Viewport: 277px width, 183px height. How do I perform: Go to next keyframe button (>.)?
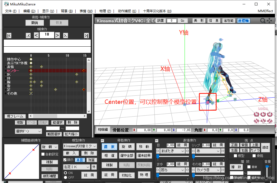click(65, 36)
